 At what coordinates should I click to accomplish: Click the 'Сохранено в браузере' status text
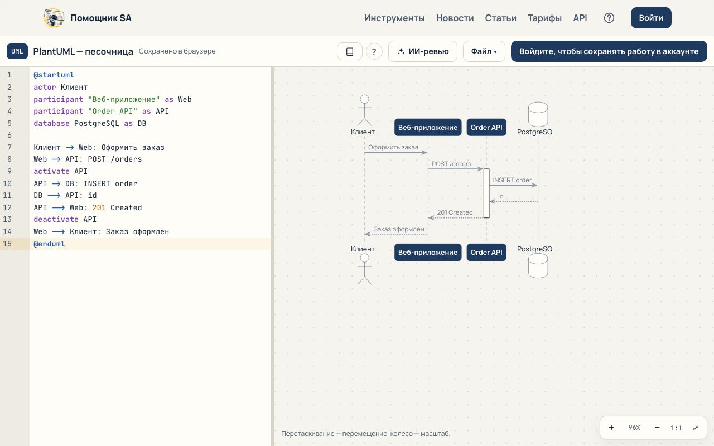click(177, 51)
